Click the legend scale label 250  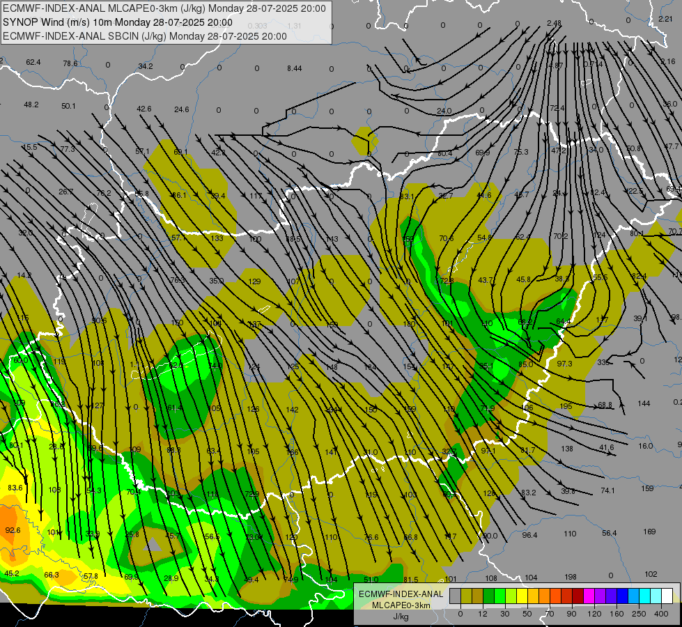[x=639, y=614]
